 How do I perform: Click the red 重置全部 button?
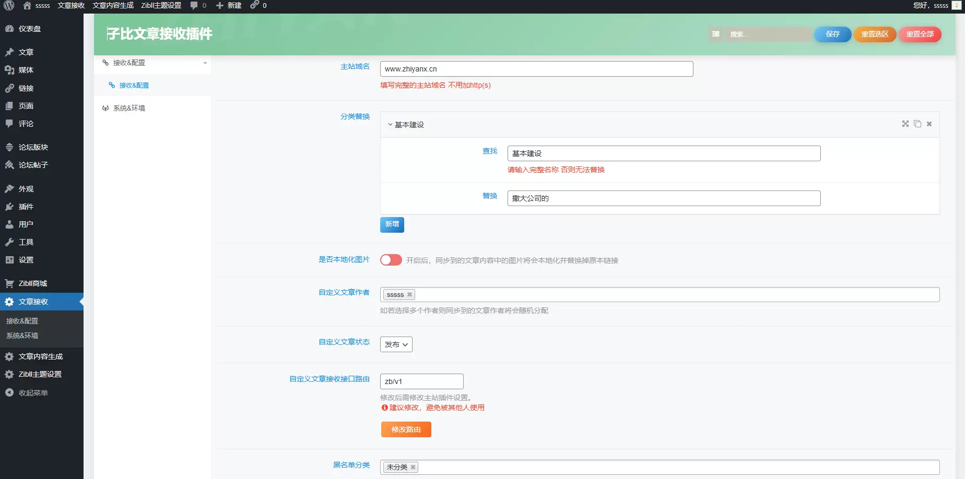[x=920, y=34]
